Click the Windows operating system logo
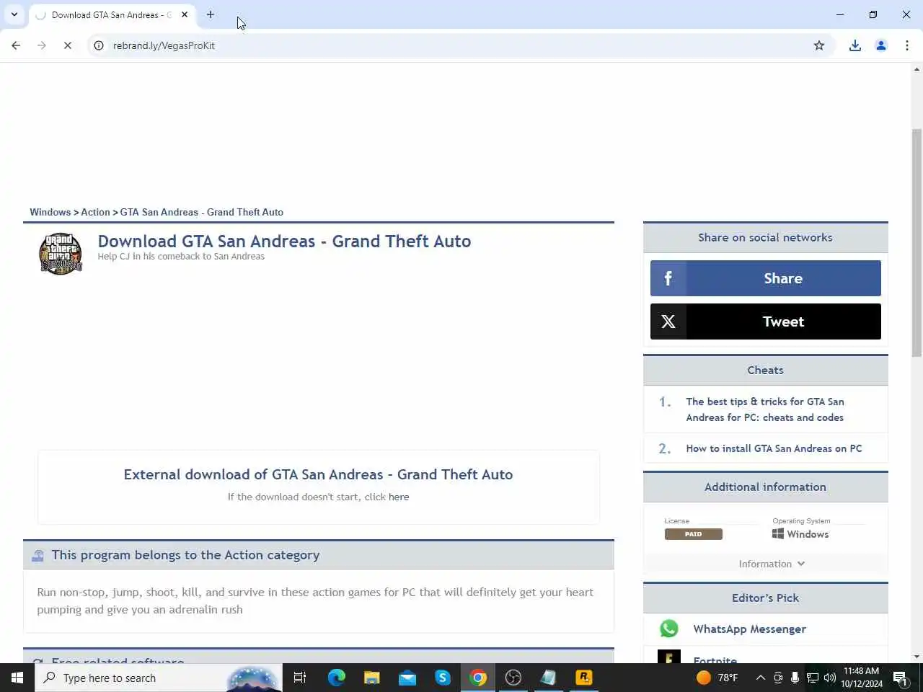Image resolution: width=923 pixels, height=692 pixels. pos(777,534)
